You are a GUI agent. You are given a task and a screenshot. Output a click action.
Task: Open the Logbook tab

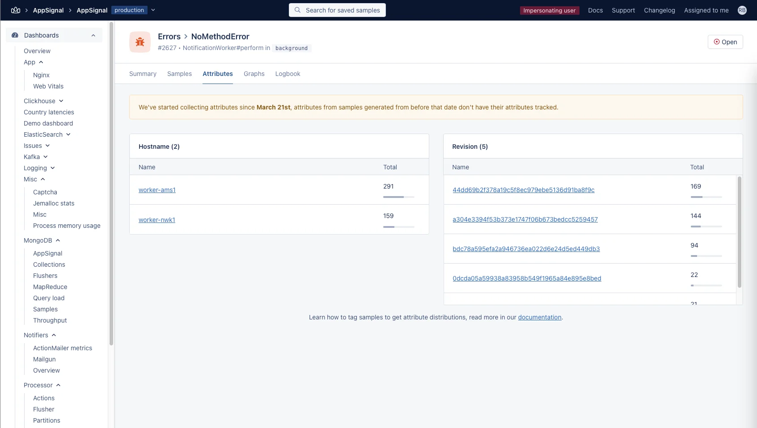[x=288, y=74]
